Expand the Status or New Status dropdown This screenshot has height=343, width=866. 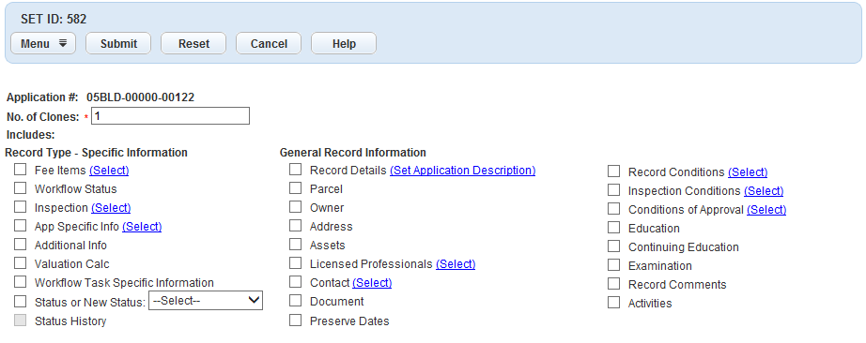206,301
